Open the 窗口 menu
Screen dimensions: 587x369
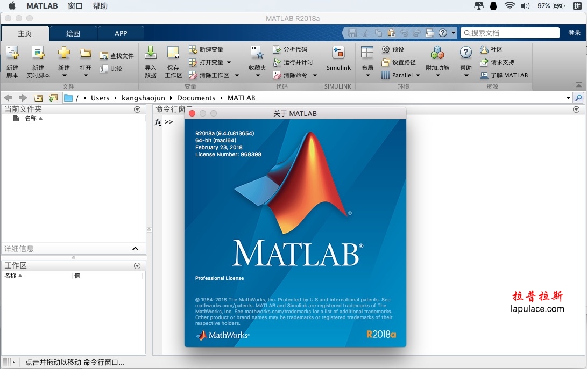(75, 6)
